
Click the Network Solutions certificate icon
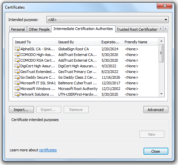(x=17, y=94)
